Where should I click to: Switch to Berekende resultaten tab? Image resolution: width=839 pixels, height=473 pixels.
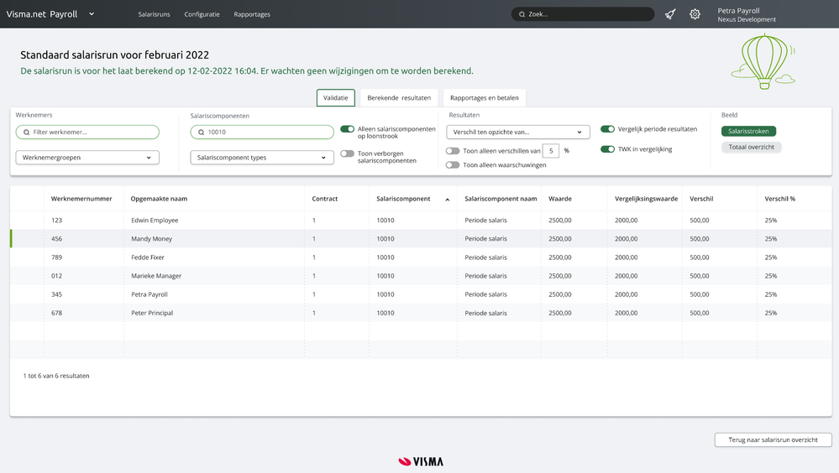(x=399, y=98)
